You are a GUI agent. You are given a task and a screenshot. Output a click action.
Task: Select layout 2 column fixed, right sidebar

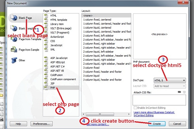pos(106,43)
